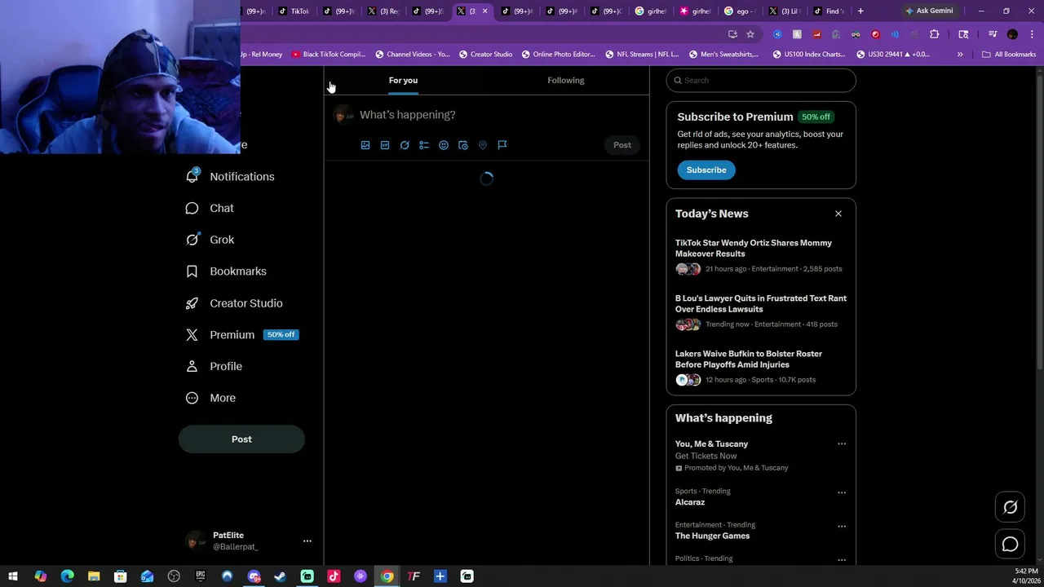Open TikTok Star Wendy Ortiz news story
1044x587 pixels.
click(x=760, y=256)
